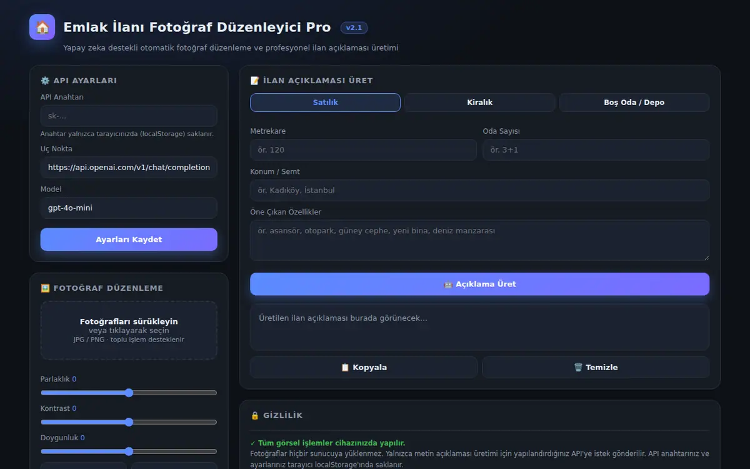Click the API AYARLARI section heading
750x469 pixels.
[79, 81]
